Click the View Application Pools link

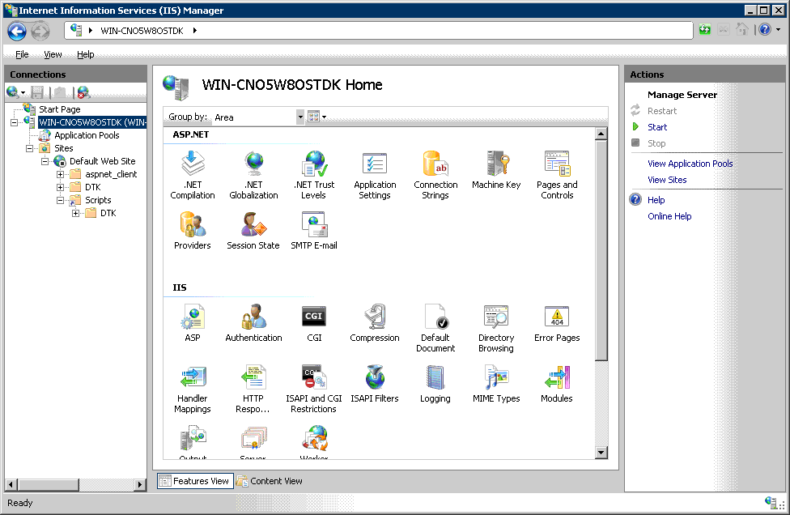click(690, 164)
